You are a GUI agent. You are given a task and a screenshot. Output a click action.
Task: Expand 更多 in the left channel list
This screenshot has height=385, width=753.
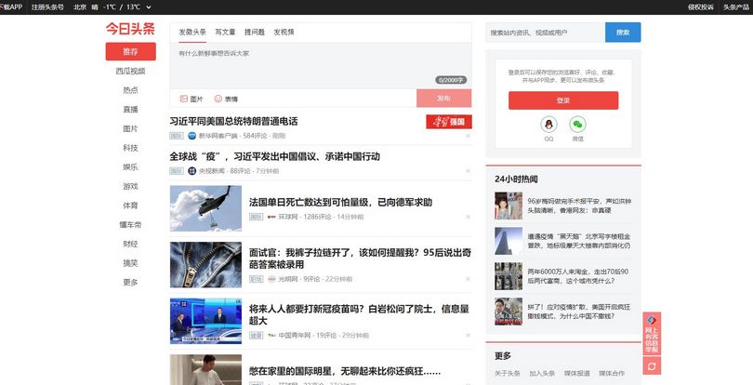(x=130, y=283)
